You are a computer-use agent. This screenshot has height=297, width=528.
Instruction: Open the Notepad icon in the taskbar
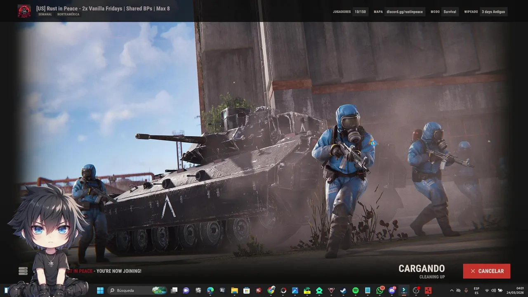tap(368, 290)
